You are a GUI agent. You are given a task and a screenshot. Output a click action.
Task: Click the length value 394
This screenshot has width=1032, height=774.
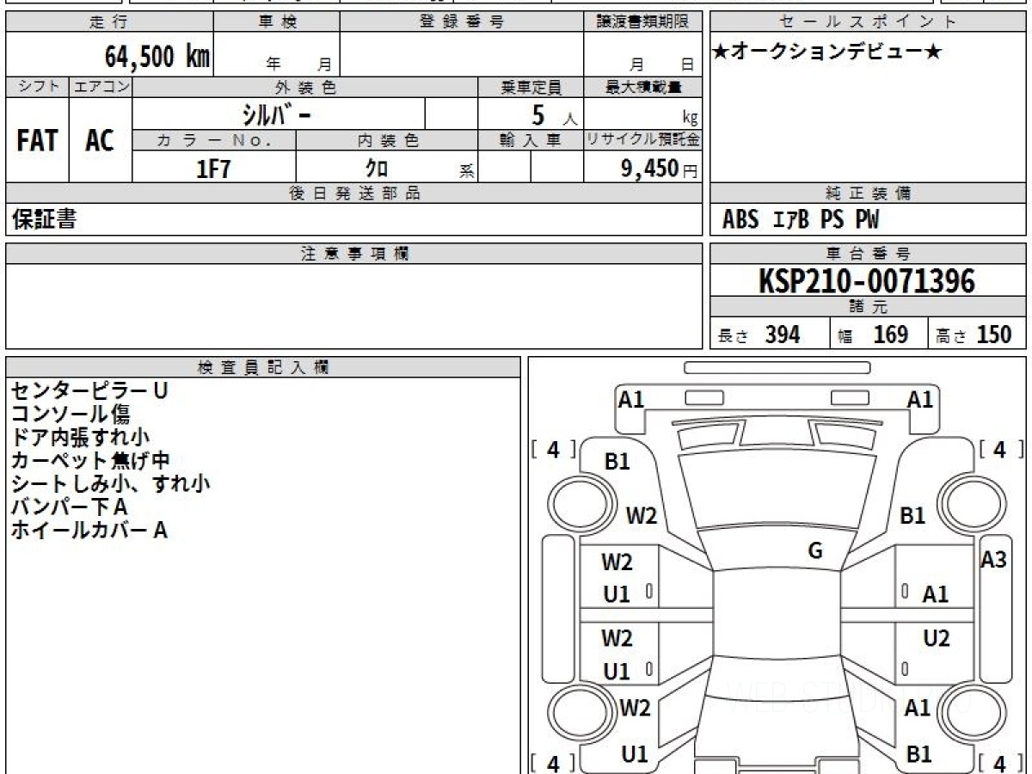782,335
